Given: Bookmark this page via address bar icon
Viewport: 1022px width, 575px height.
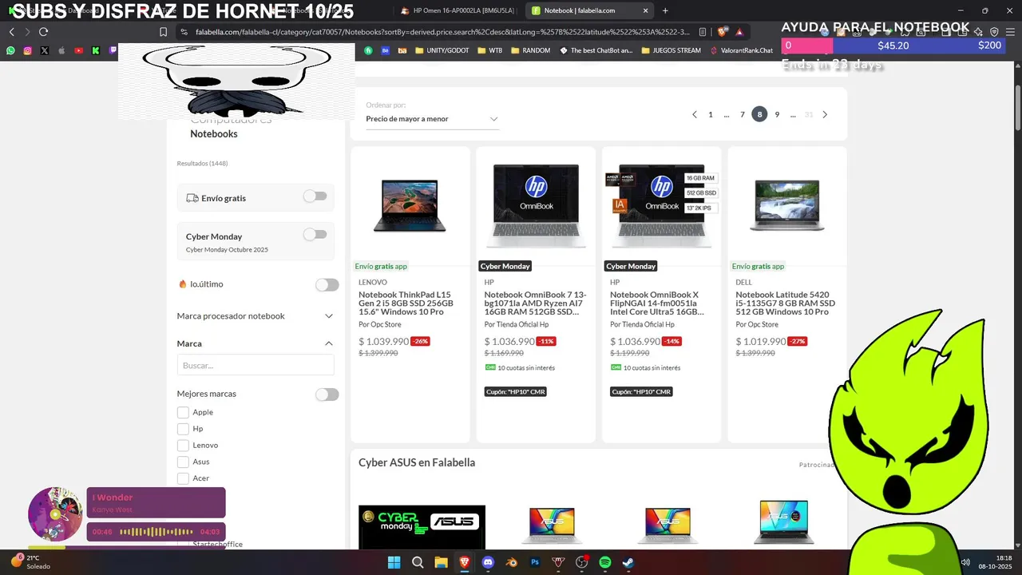Looking at the screenshot, I should point(163,32).
